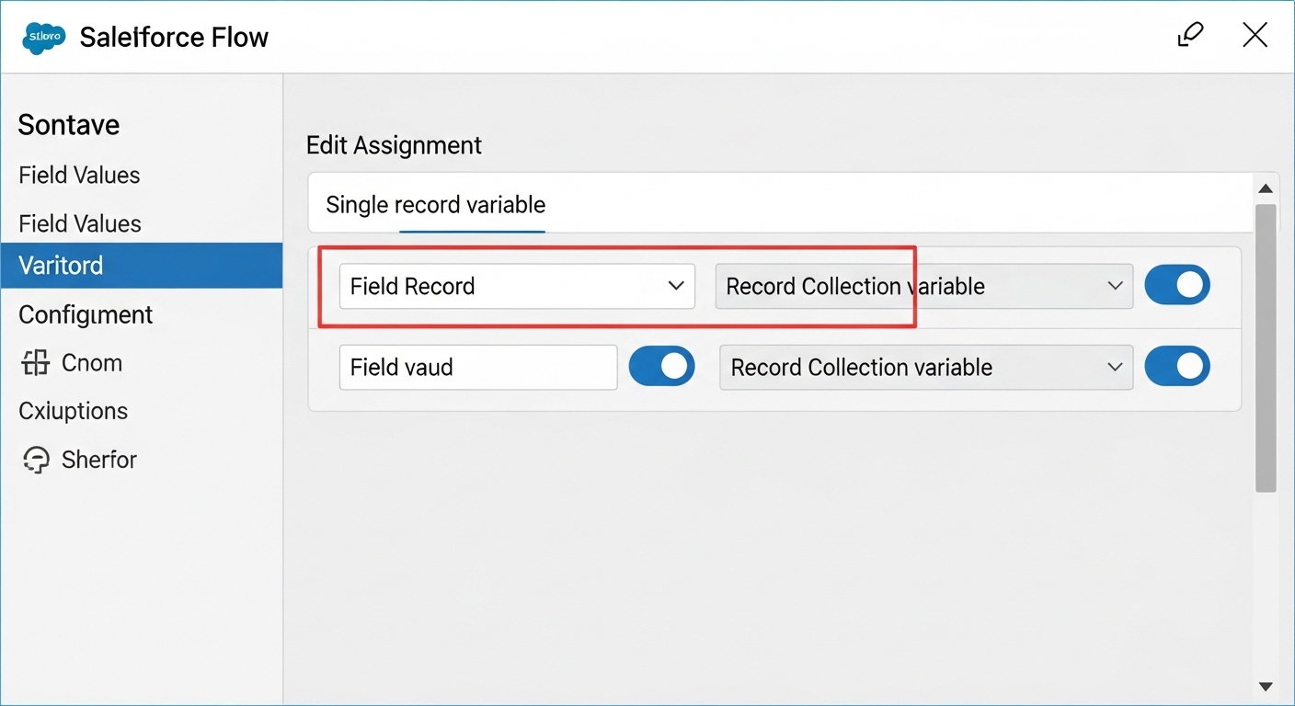
Task: Click the Sherfor cloud icon
Action: (37, 460)
